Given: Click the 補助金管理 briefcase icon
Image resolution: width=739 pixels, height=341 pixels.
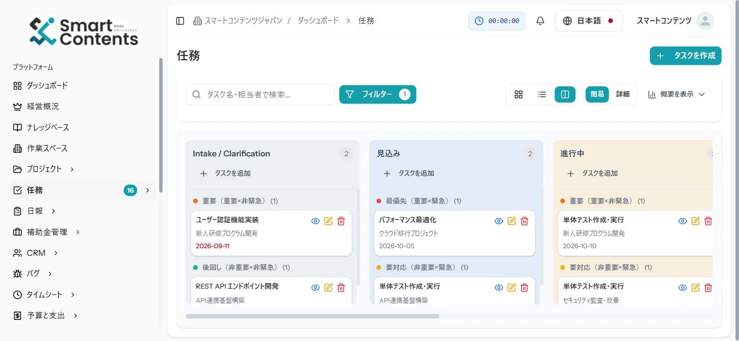Looking at the screenshot, I should [17, 232].
